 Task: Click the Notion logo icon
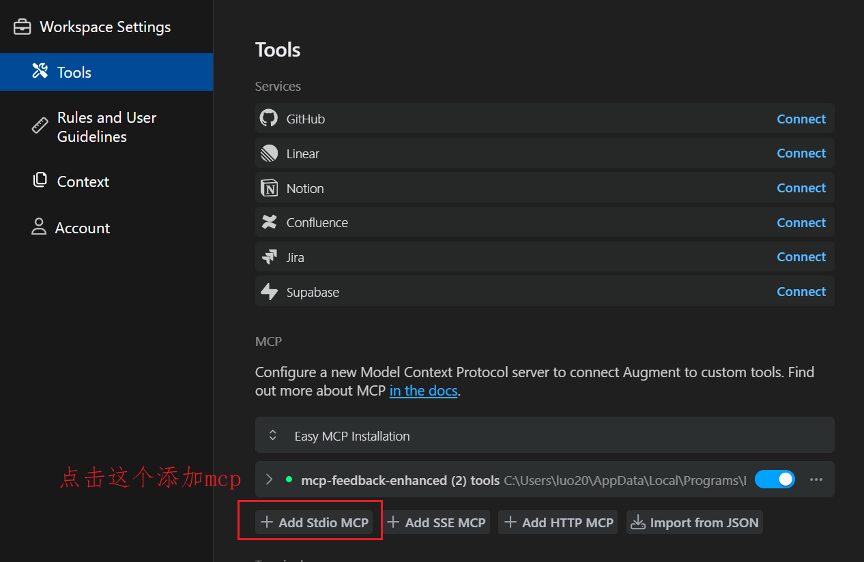pos(269,188)
